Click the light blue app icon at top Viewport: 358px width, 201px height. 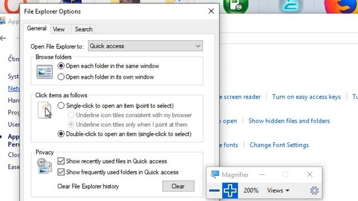click(290, 6)
